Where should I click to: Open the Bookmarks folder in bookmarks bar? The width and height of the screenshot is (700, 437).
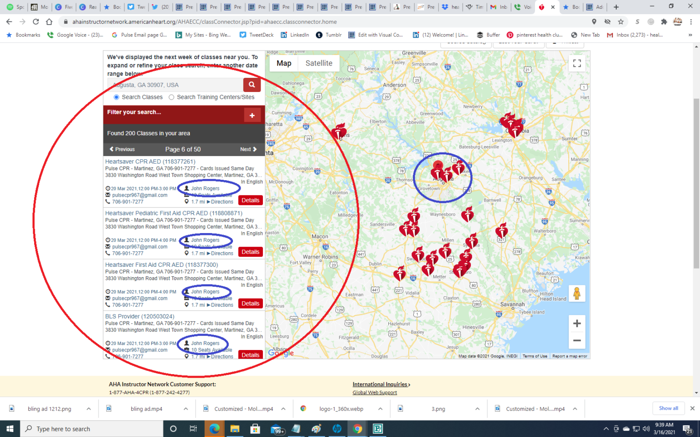click(x=23, y=35)
